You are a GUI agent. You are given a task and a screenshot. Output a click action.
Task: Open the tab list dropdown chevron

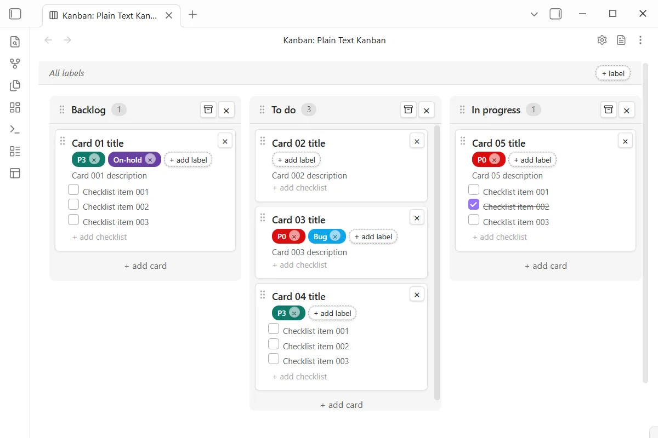pos(534,14)
